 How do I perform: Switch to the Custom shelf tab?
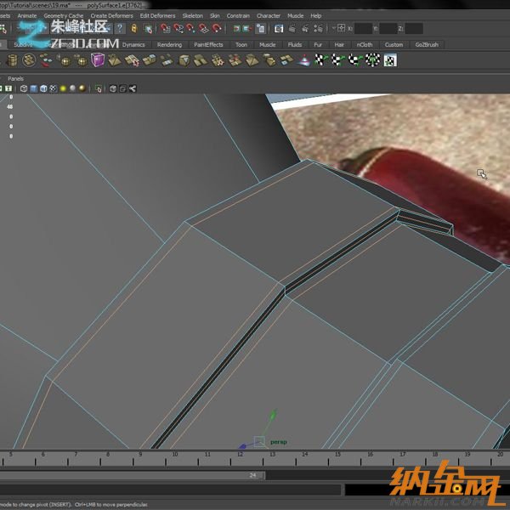pos(394,44)
